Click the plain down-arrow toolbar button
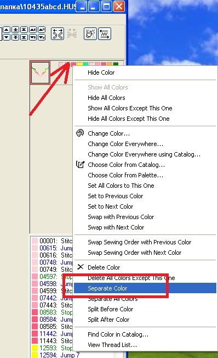 click(7, 37)
